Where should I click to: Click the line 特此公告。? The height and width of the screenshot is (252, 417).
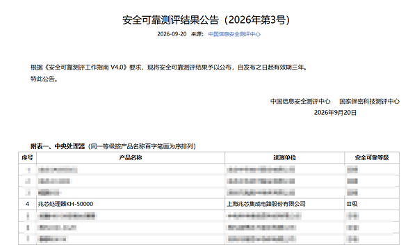[x=44, y=79]
